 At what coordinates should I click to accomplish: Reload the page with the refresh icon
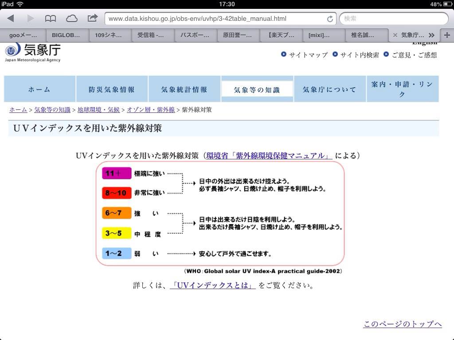pos(329,19)
